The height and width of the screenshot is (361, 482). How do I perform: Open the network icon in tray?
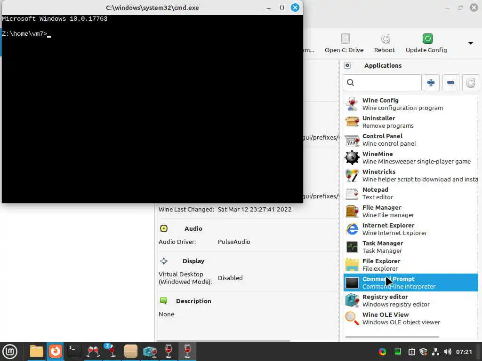coord(435,352)
